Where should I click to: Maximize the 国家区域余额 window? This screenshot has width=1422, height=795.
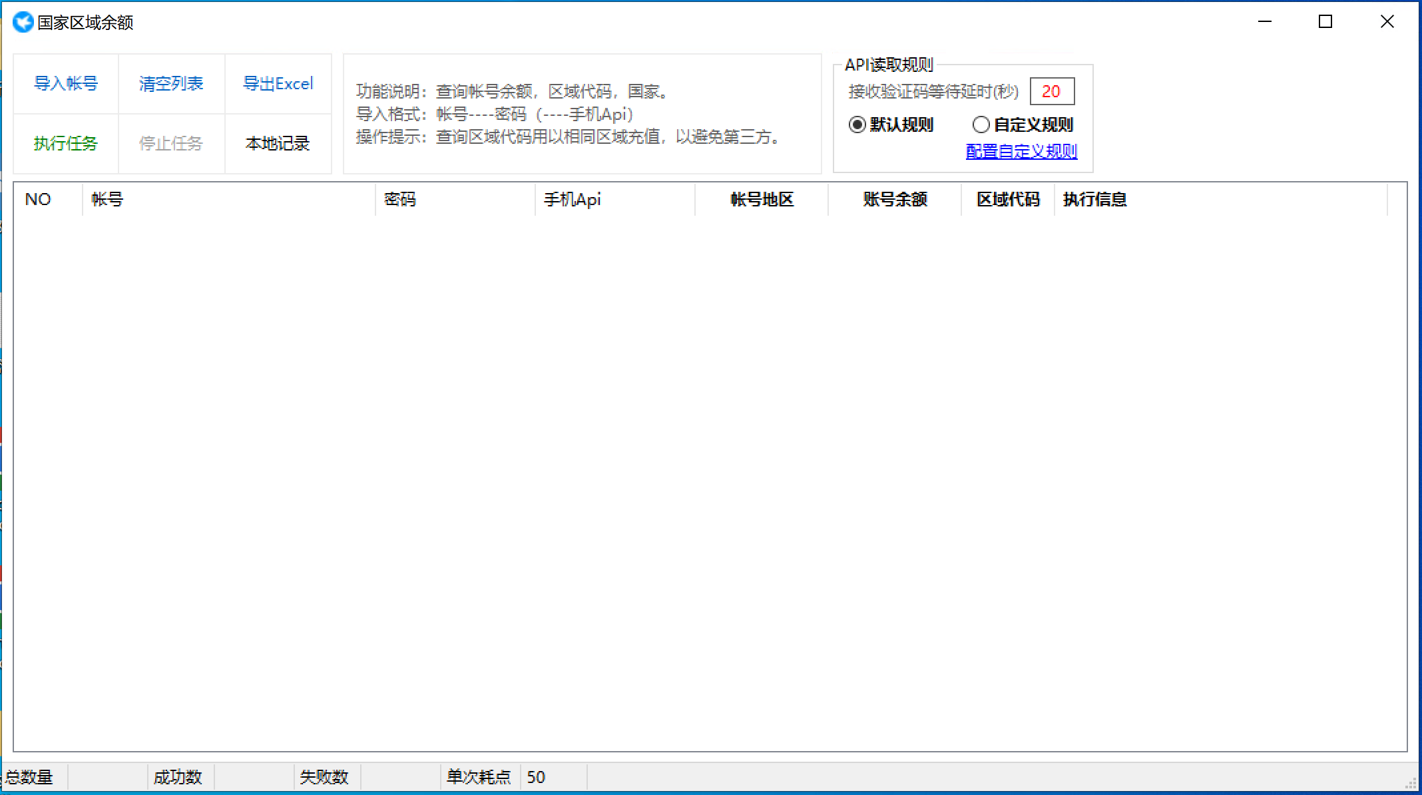(1325, 22)
